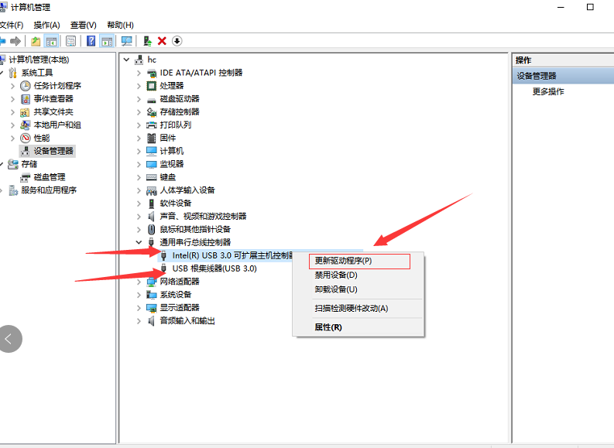Expand 服务和应用程序 in left tree
This screenshot has height=448, width=614.
(2, 190)
